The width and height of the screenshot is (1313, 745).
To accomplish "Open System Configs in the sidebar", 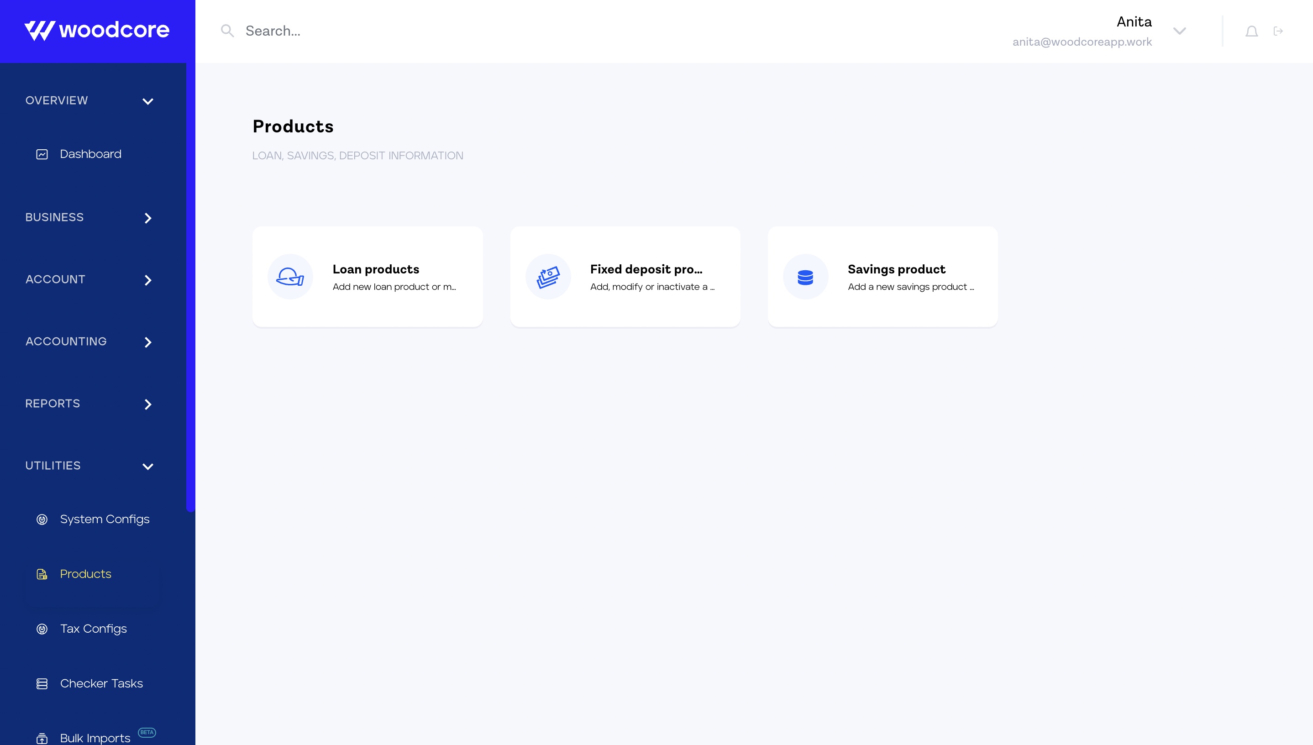I will 105,519.
